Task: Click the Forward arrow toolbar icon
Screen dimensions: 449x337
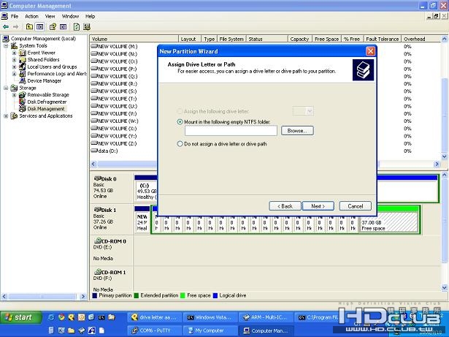Action: (16, 27)
